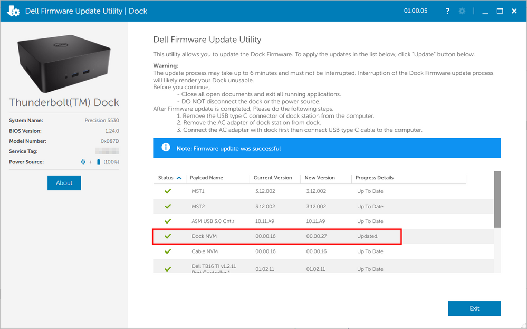Click the green checkmark for MST1
527x329 pixels.
pyautogui.click(x=168, y=191)
